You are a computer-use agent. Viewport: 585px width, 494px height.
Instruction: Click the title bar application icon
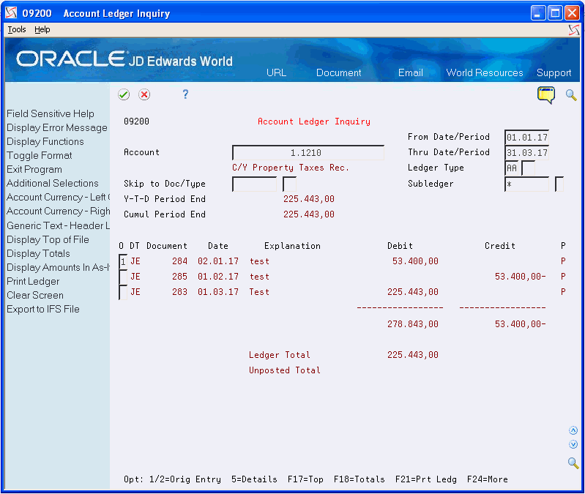(x=11, y=13)
